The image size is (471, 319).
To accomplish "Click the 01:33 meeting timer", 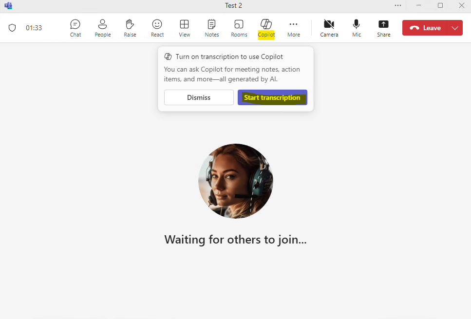I will pos(34,28).
